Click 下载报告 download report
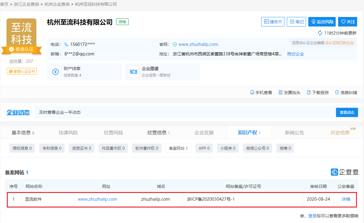 (x=318, y=93)
